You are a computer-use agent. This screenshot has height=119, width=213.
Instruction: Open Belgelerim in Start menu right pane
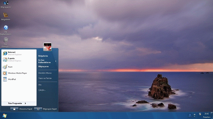pos(43,56)
